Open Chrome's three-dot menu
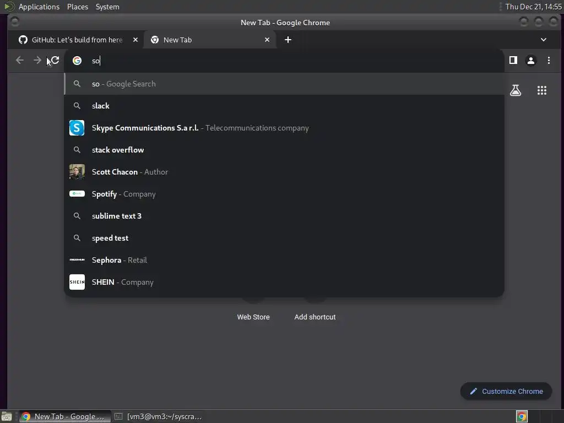This screenshot has height=423, width=564. 549,61
